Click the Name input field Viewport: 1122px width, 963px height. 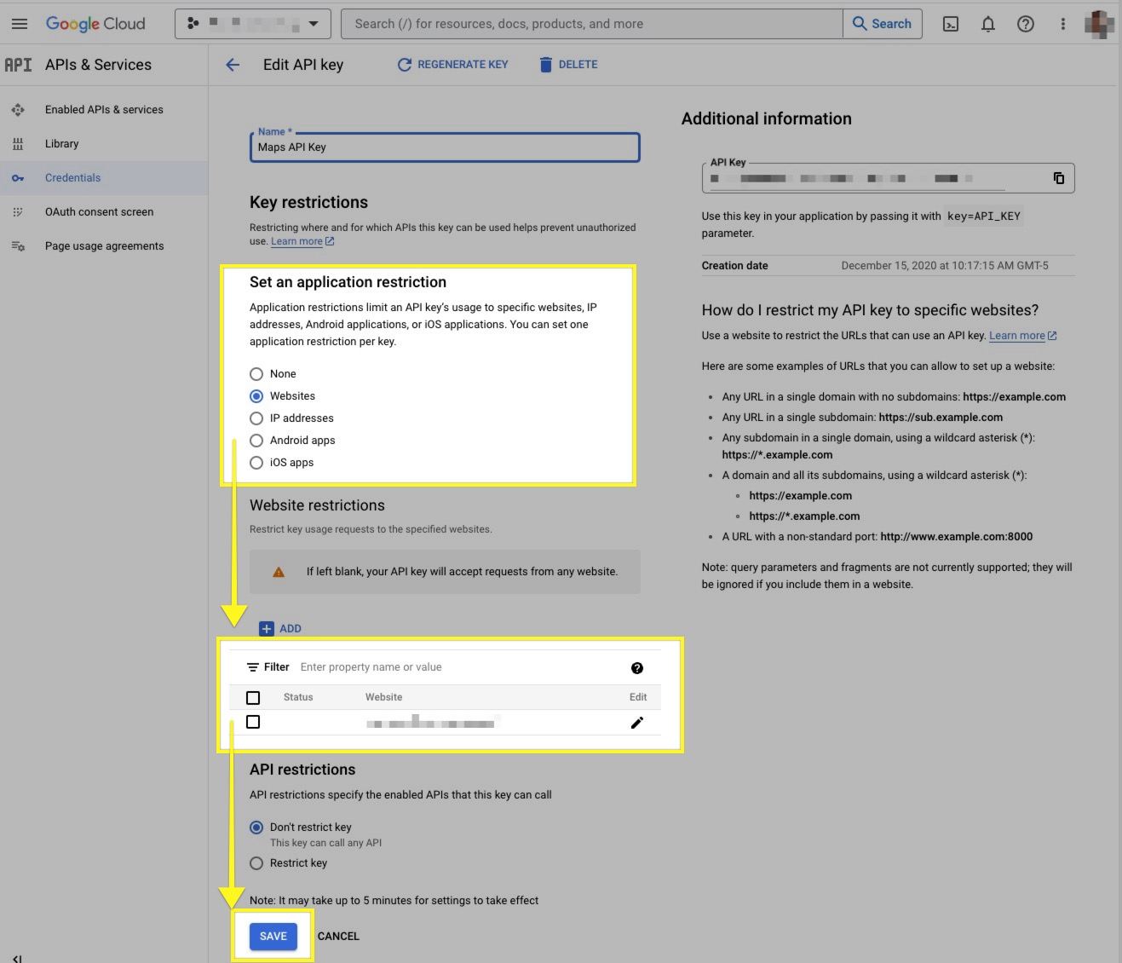[445, 147]
